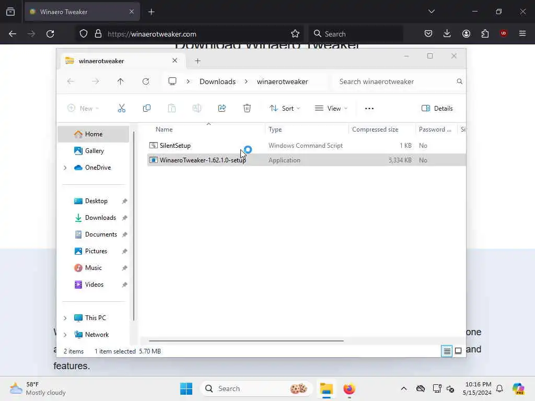This screenshot has height=401, width=535.
Task: Toggle the Details pane button
Action: click(437, 109)
